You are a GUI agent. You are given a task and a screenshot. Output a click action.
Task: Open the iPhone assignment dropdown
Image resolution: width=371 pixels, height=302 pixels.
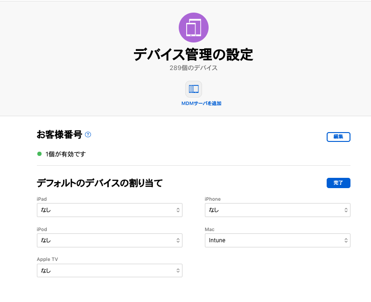(278, 210)
